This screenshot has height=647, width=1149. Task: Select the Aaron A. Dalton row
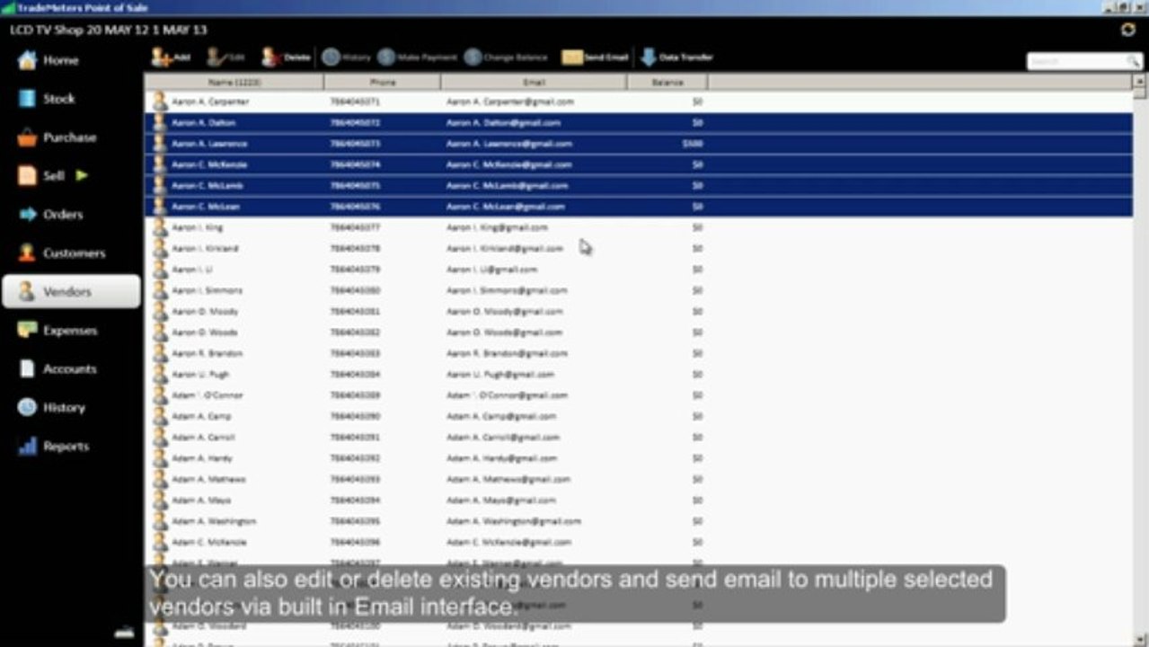(639, 123)
